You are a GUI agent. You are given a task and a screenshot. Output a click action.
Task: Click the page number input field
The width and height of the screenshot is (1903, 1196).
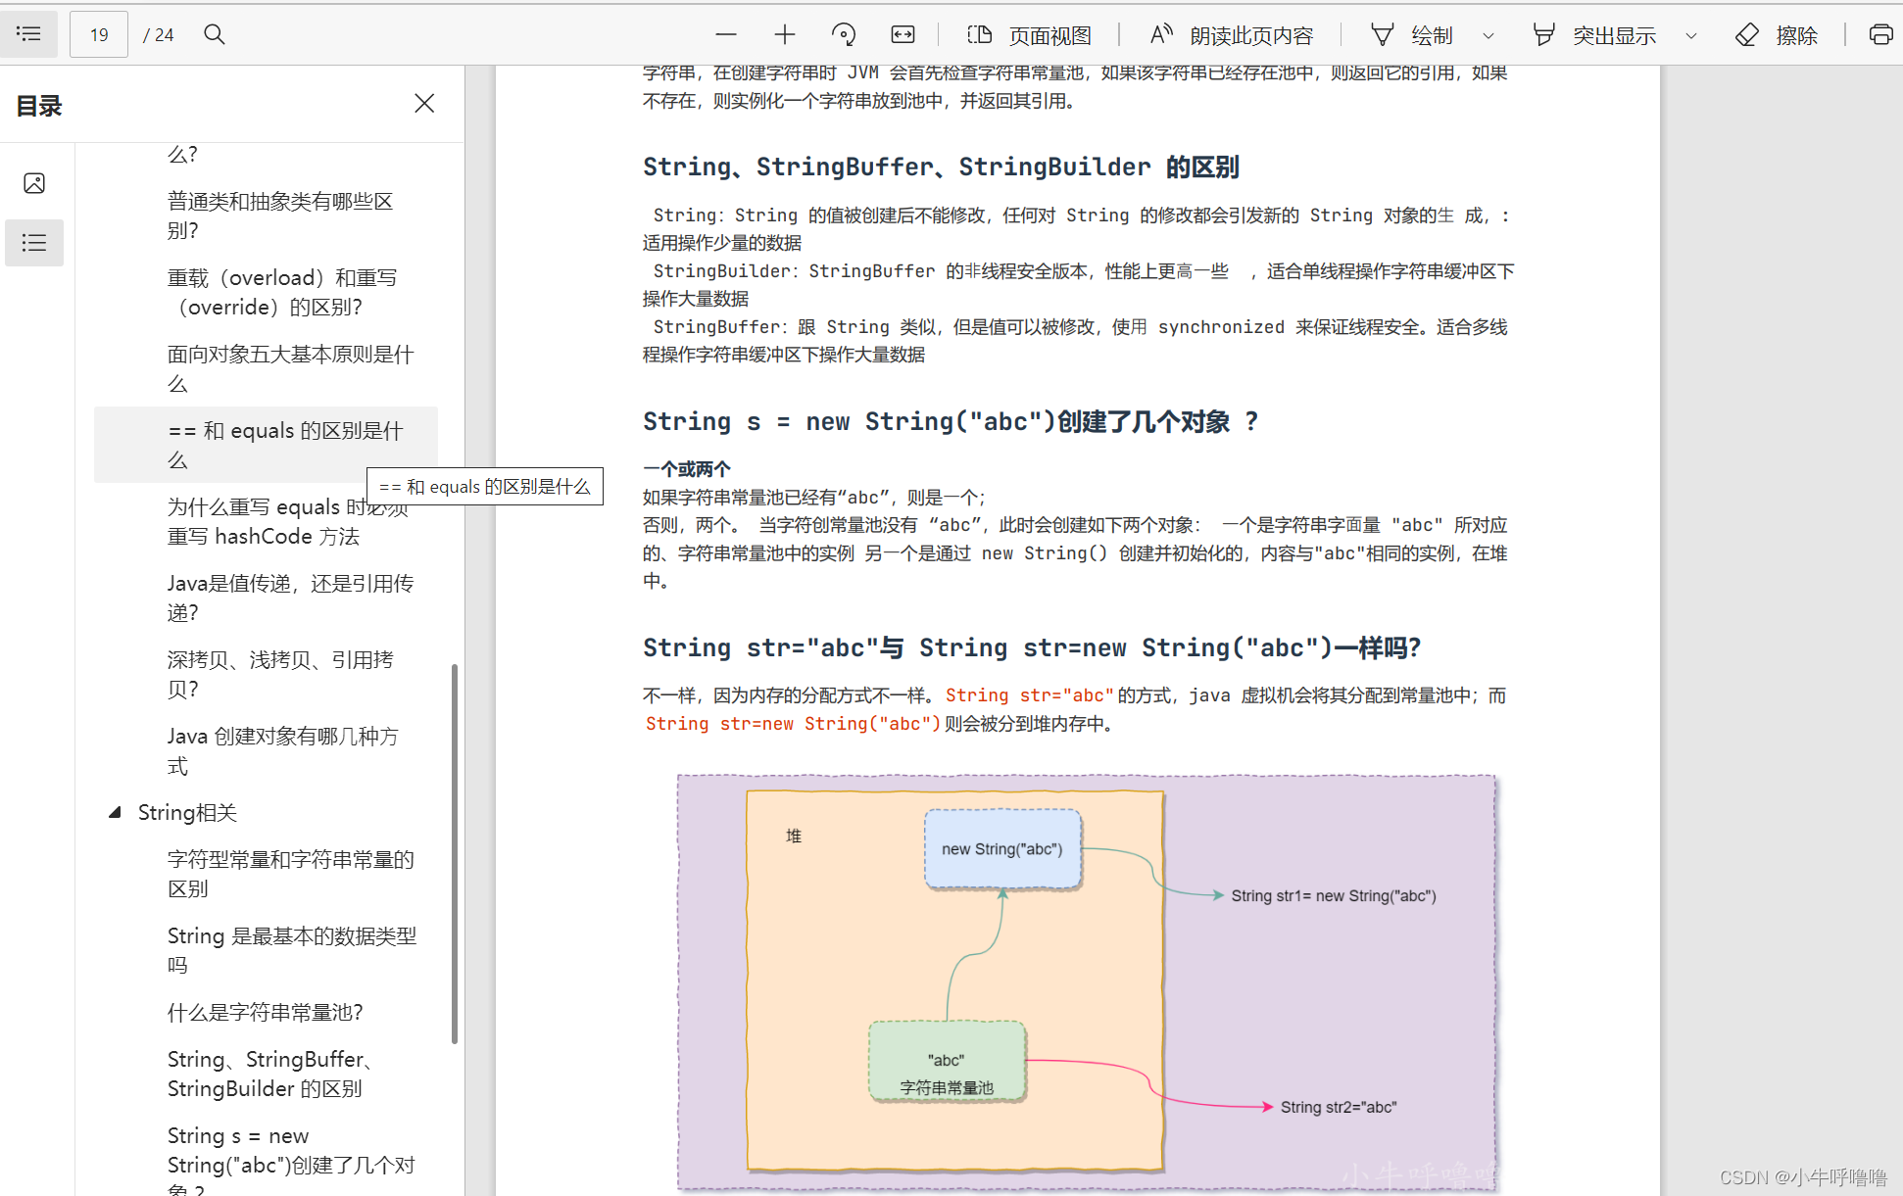(99, 35)
